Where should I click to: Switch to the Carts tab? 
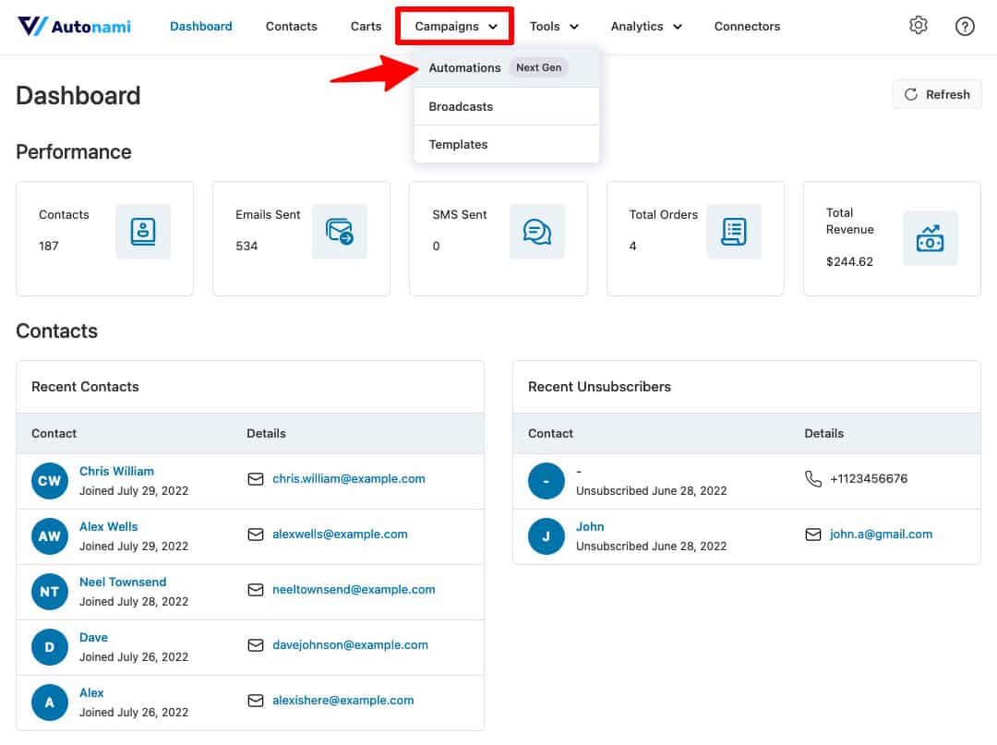pyautogui.click(x=366, y=26)
